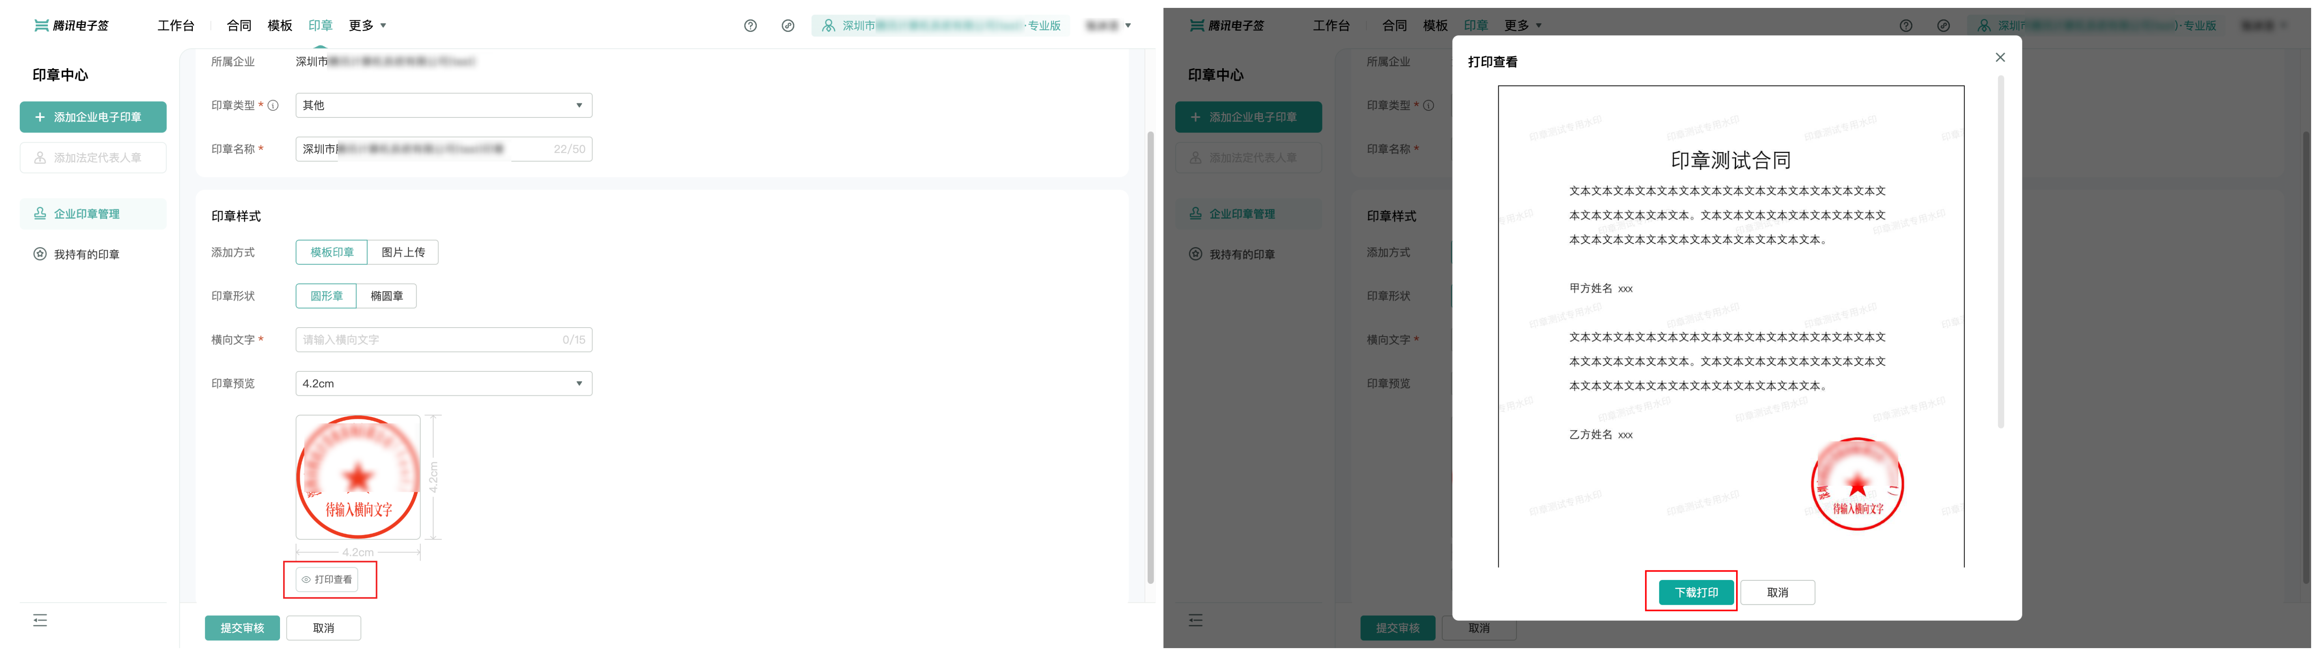Click the 下载打印 button in dialog
The width and height of the screenshot is (2319, 656).
point(1696,592)
